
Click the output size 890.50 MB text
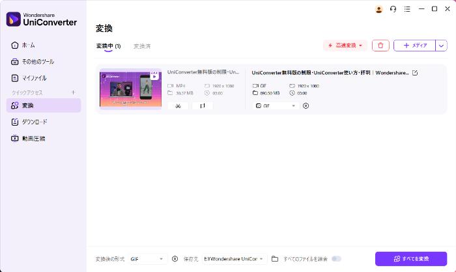(x=270, y=93)
